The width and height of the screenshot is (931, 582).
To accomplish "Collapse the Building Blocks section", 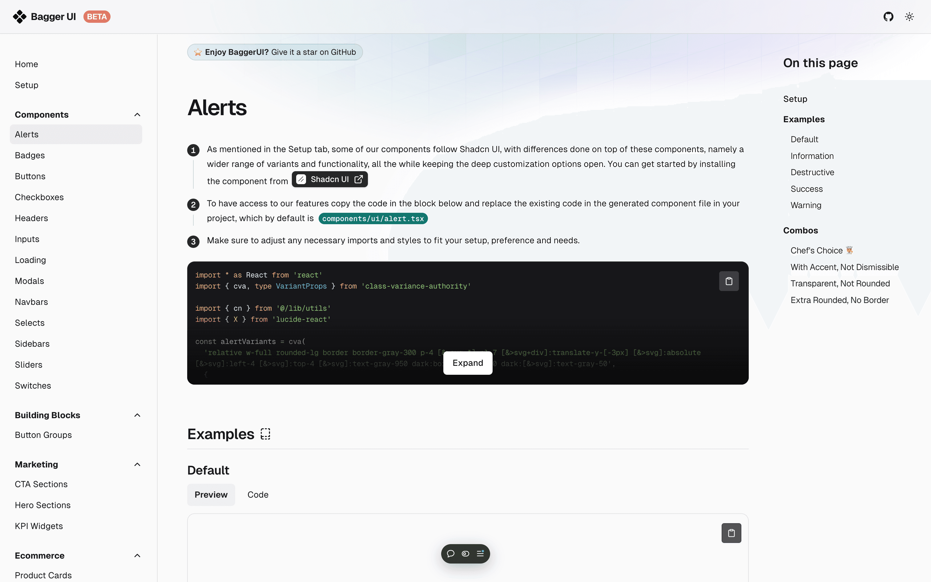I will 137,415.
